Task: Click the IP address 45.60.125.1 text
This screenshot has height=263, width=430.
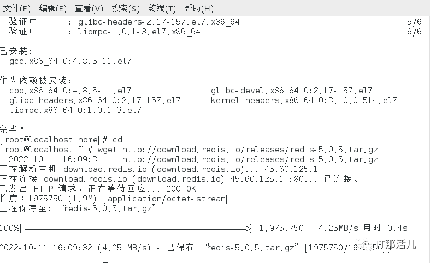Action: coord(291,169)
